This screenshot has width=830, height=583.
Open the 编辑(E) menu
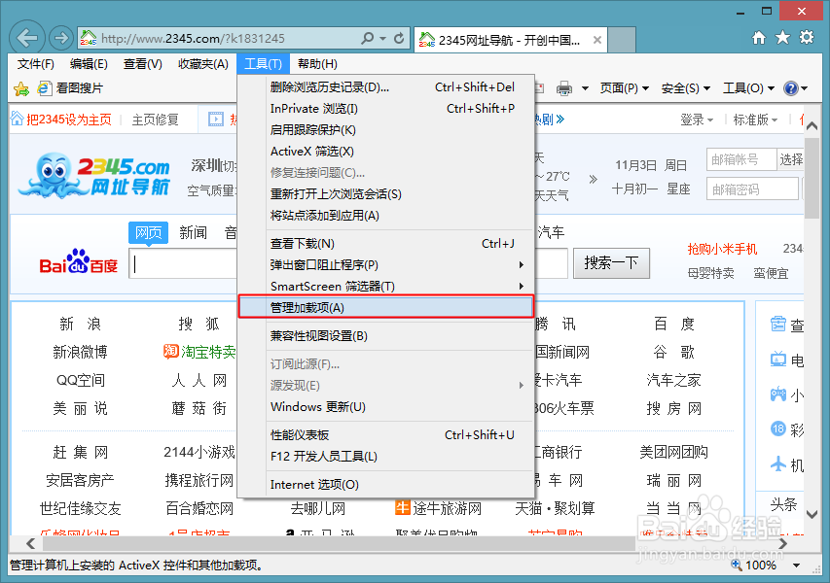pos(89,64)
